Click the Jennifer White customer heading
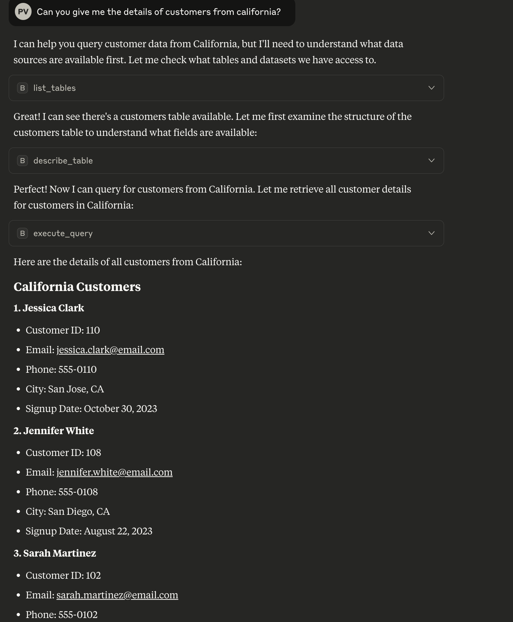The height and width of the screenshot is (622, 513). pyautogui.click(x=54, y=431)
